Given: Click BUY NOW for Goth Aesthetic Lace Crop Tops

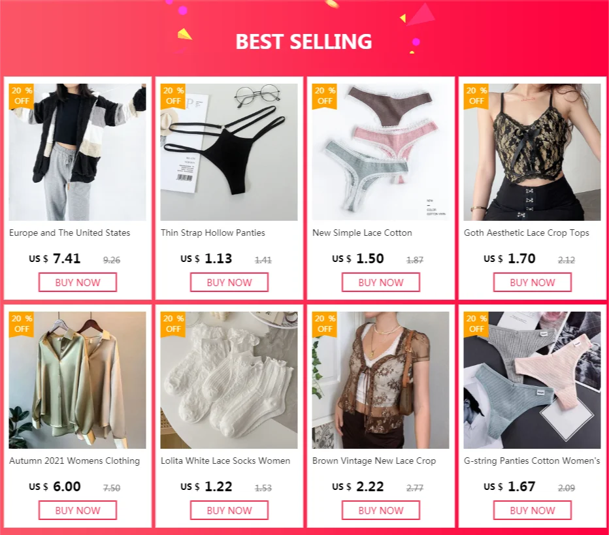Looking at the screenshot, I should 533,282.
